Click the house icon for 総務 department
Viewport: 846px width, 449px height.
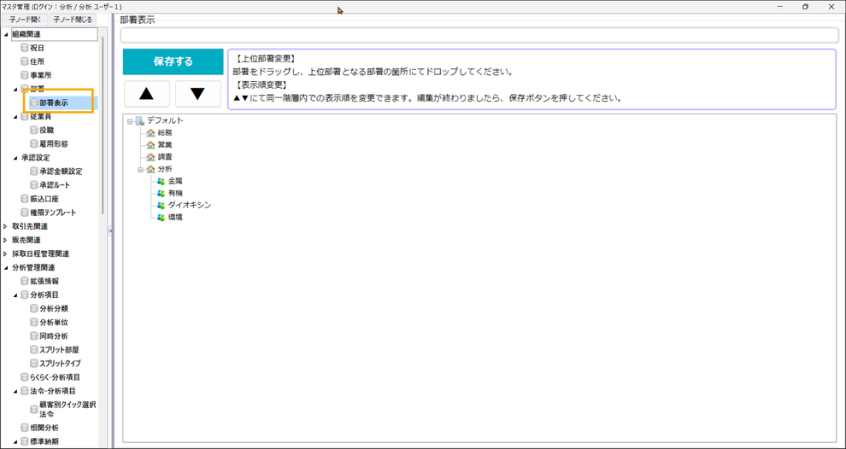pos(151,132)
